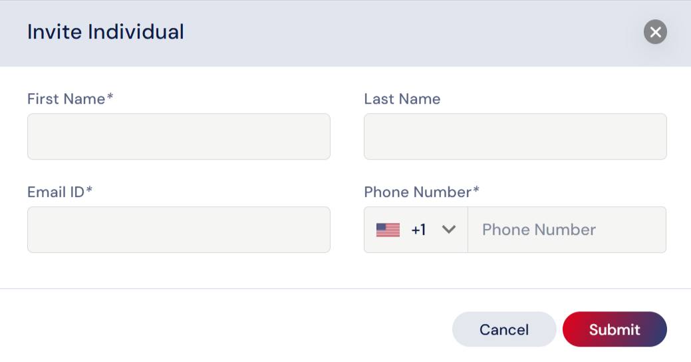Image resolution: width=691 pixels, height=362 pixels.
Task: Click the First Name label
Action: tap(67, 98)
